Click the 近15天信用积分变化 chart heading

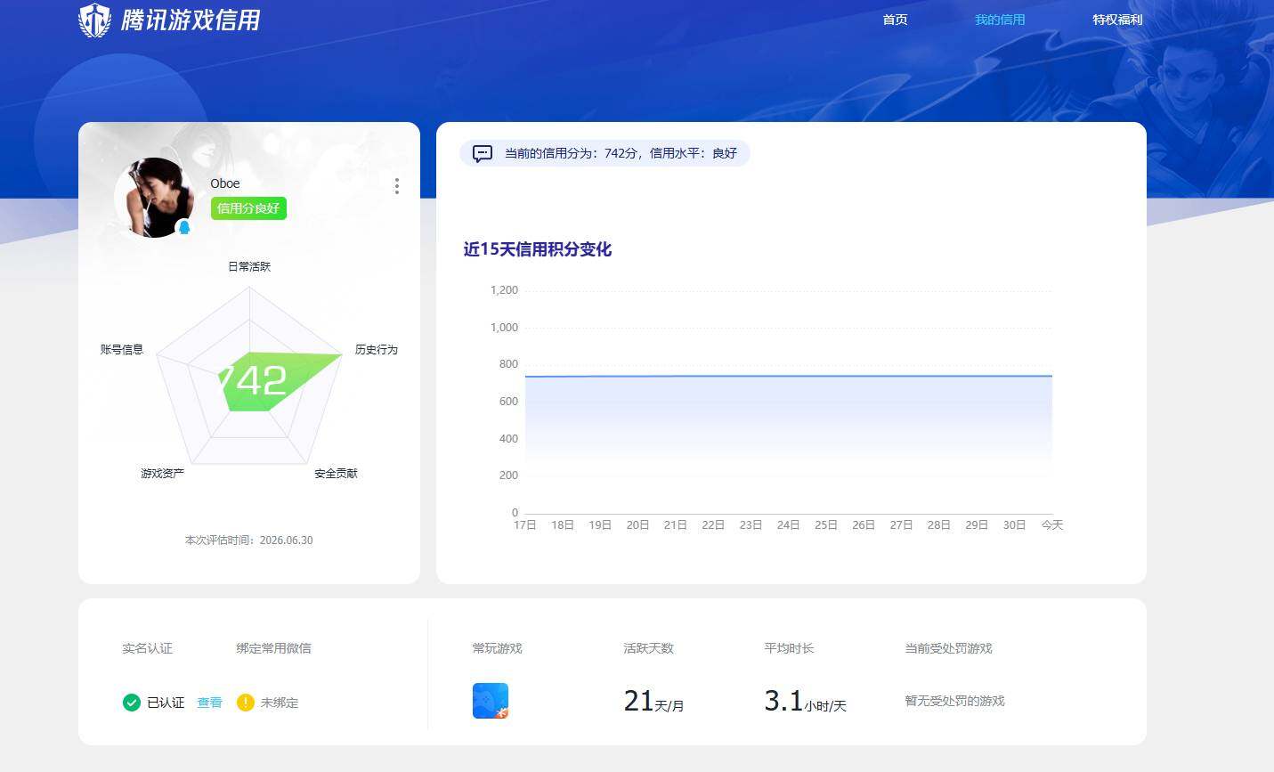(x=537, y=249)
